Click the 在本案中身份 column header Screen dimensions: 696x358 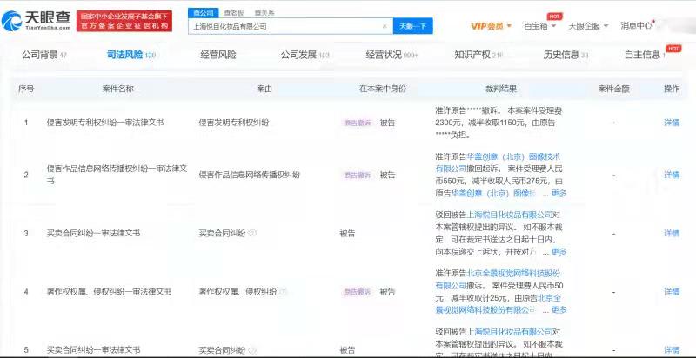pos(383,89)
